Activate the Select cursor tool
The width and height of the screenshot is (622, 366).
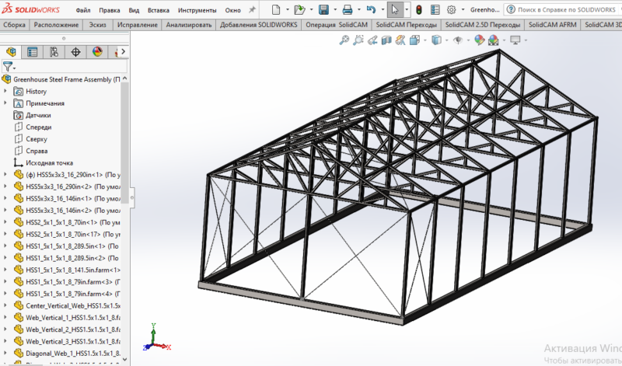(395, 9)
